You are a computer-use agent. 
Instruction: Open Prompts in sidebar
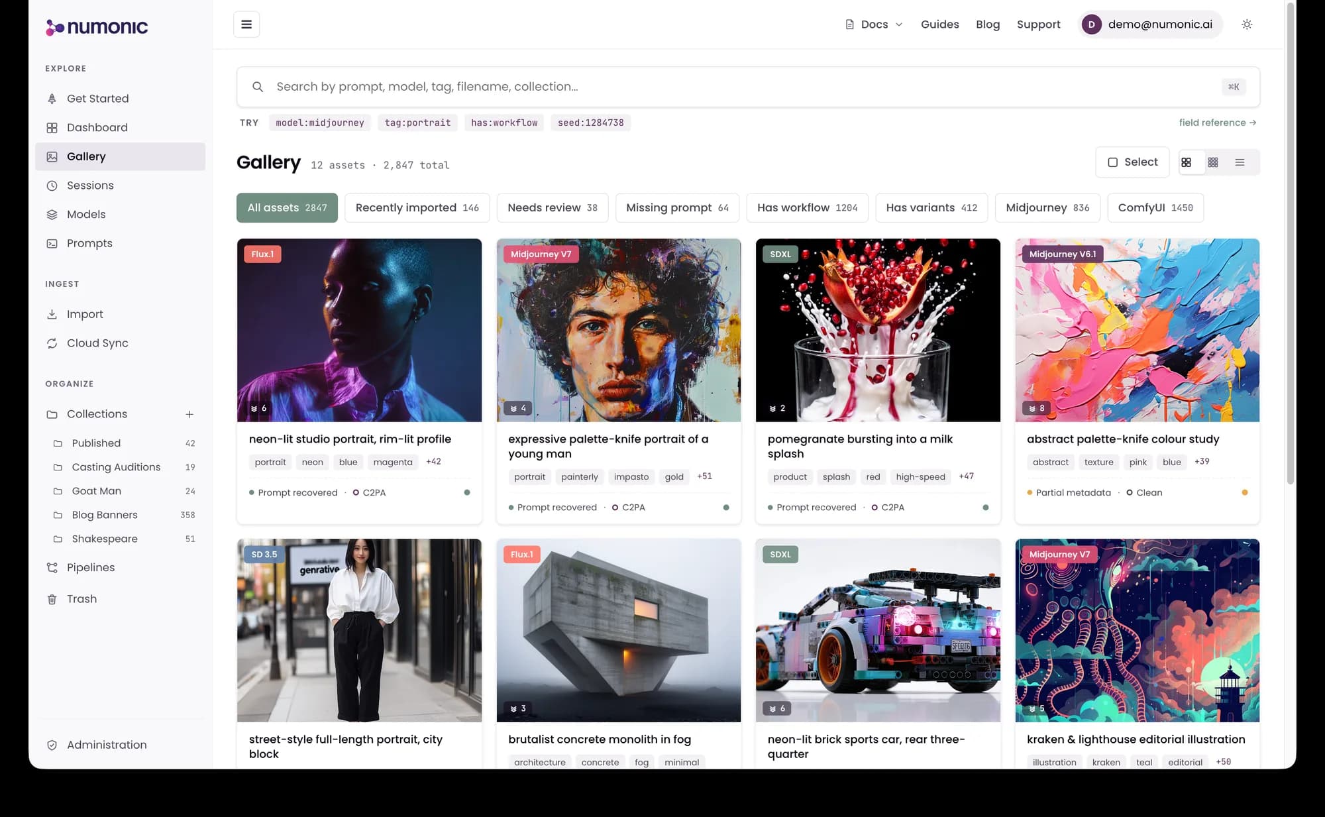click(120, 244)
